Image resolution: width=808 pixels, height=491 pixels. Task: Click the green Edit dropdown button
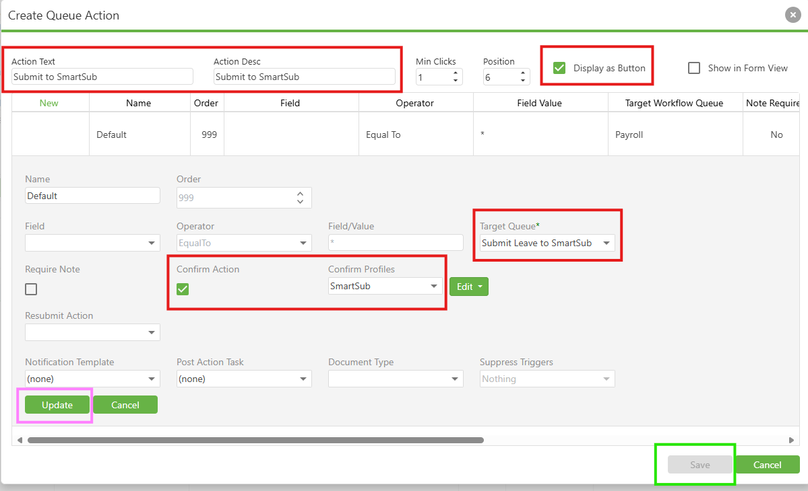(469, 287)
